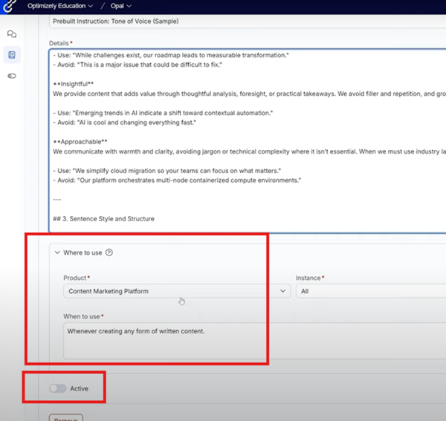Viewport: 446px width, 421px height.
Task: Click the Remove button
Action: tap(66, 418)
